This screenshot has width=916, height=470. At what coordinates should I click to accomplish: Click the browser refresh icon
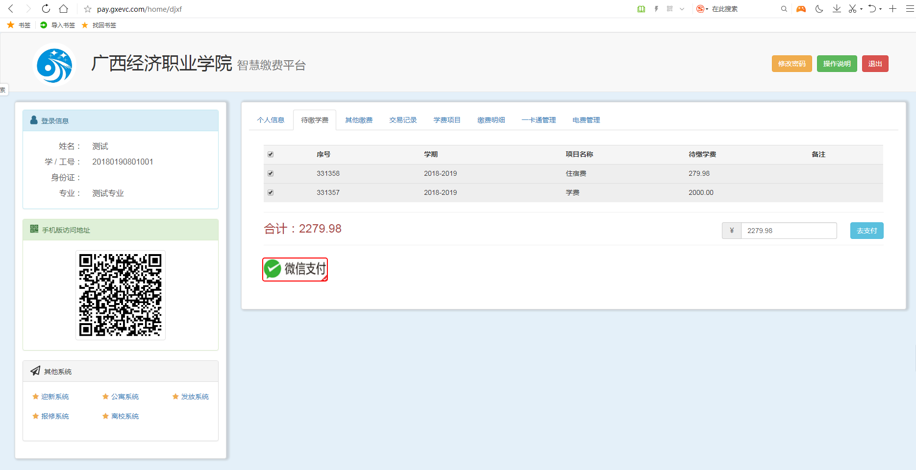click(46, 9)
